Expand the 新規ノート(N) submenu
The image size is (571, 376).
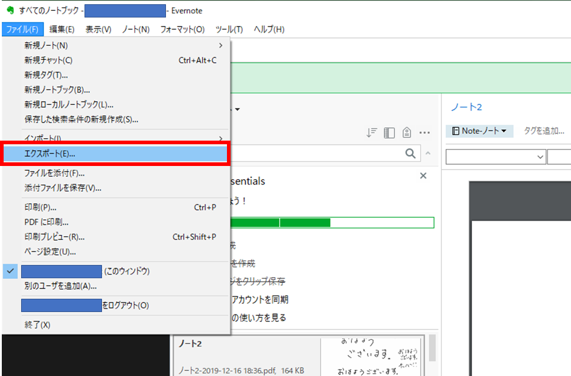click(221, 45)
